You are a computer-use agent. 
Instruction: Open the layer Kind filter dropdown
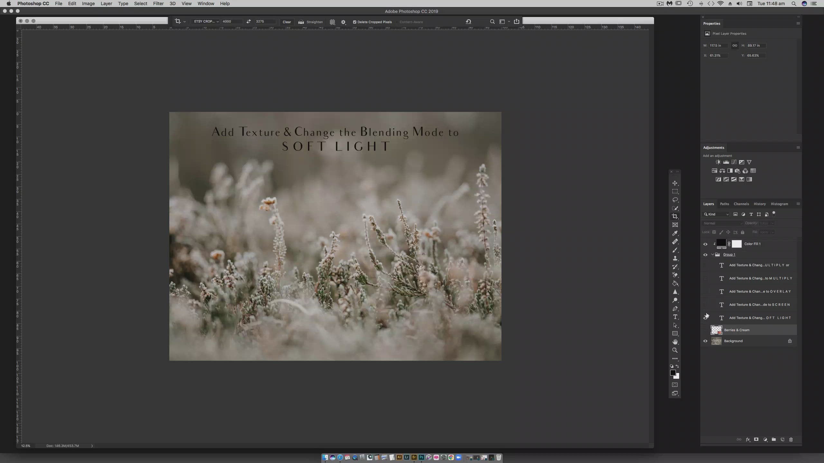[716, 214]
